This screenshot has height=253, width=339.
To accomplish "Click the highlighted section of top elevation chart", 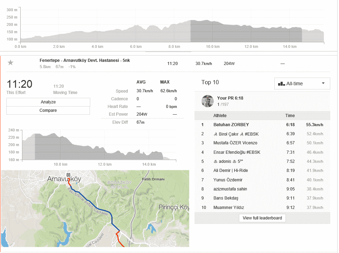I will click(x=246, y=31).
